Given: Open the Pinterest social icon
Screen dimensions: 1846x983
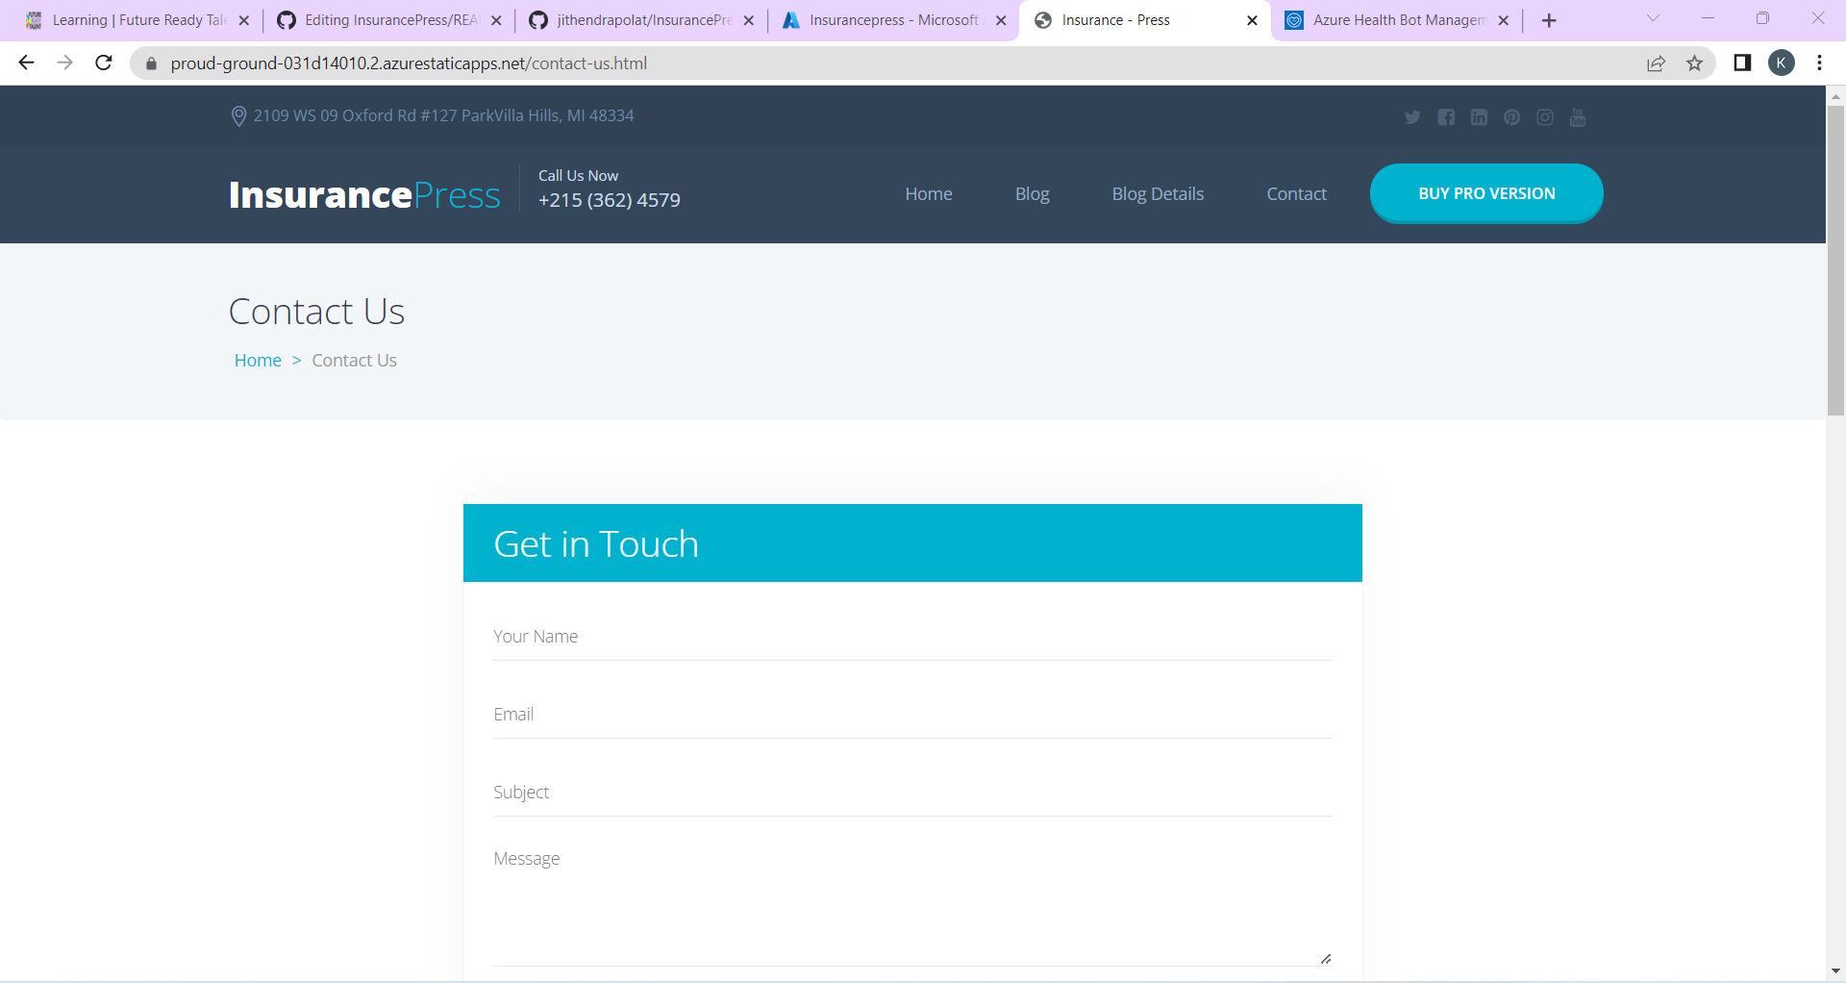Looking at the screenshot, I should coord(1512,117).
